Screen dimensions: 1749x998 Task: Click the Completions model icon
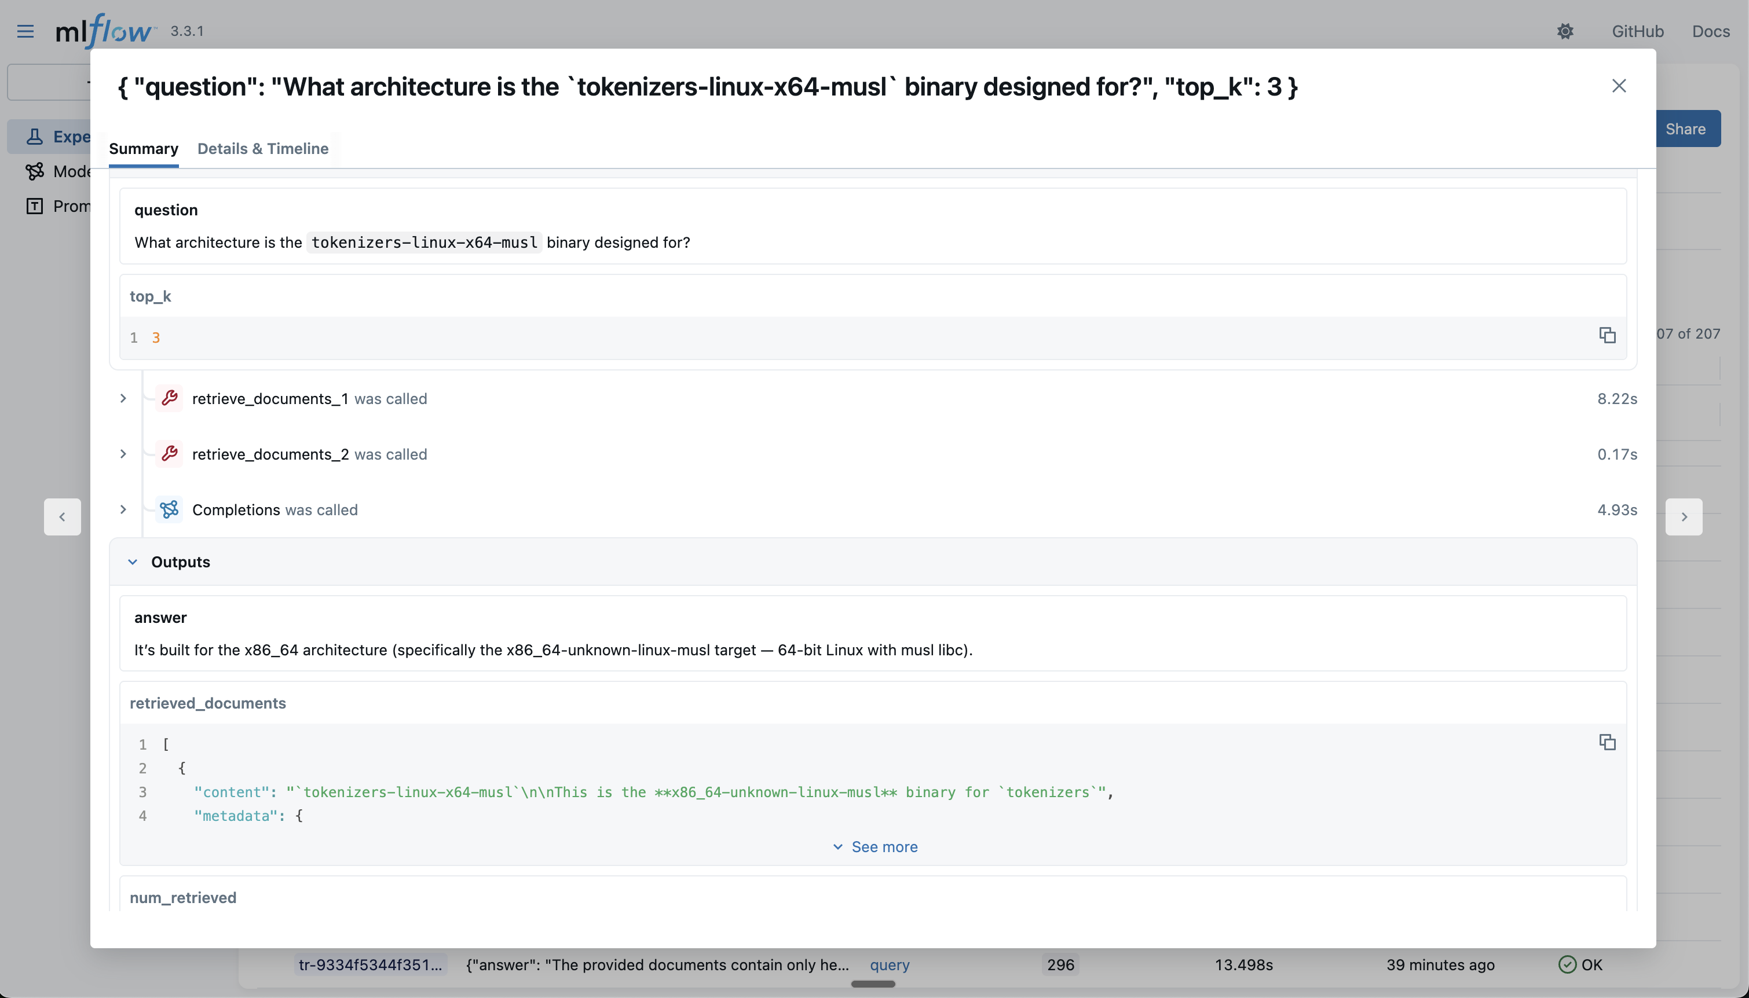click(169, 509)
